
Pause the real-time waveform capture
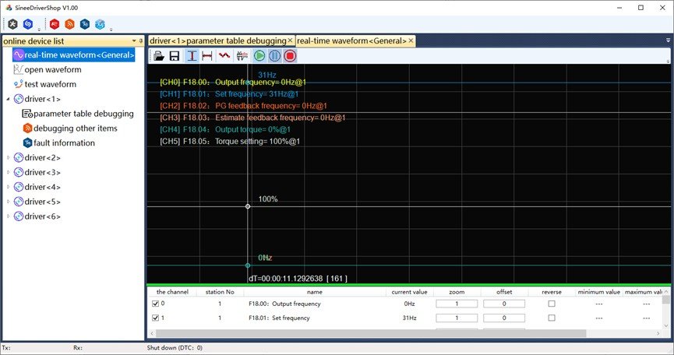click(x=274, y=56)
